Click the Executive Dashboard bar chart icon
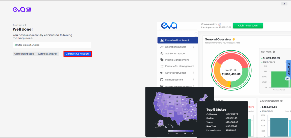 click(162, 40)
